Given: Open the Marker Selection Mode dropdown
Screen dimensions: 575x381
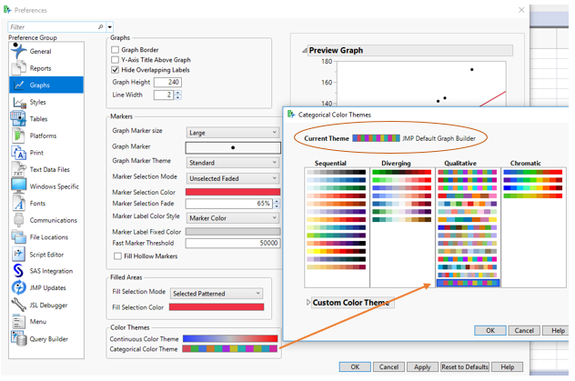Looking at the screenshot, I should 233,178.
